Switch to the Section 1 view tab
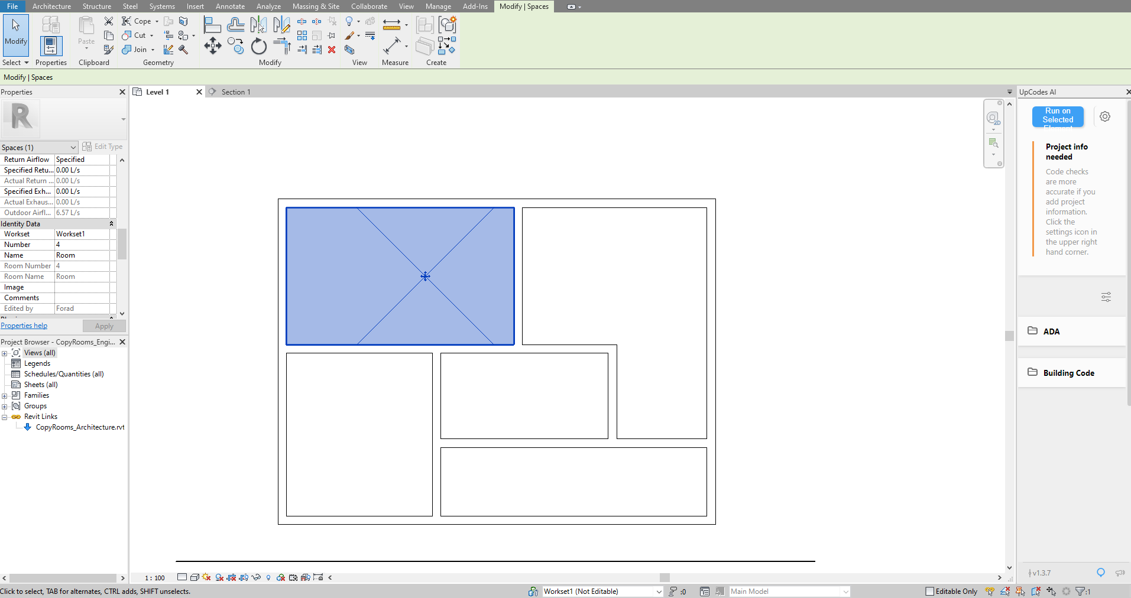The image size is (1131, 598). (236, 92)
